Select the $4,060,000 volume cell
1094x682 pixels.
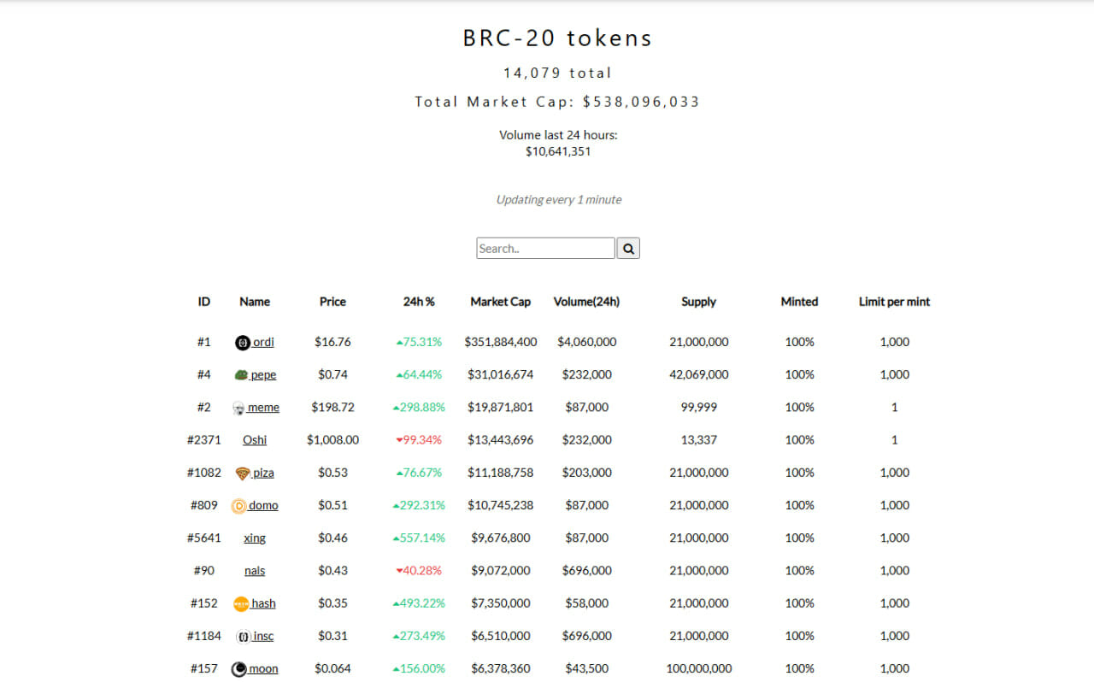(x=586, y=342)
